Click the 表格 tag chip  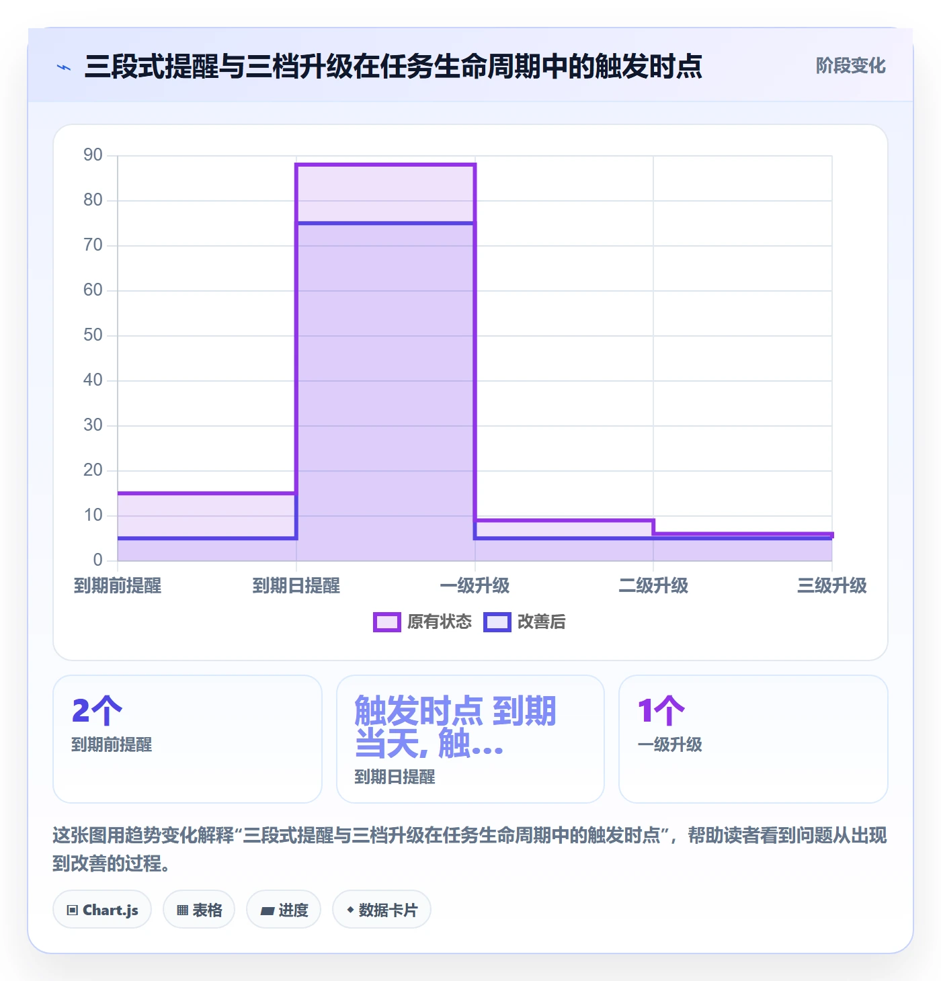[199, 910]
